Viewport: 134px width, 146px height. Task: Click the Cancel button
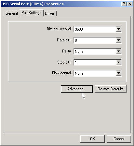pos(119,139)
